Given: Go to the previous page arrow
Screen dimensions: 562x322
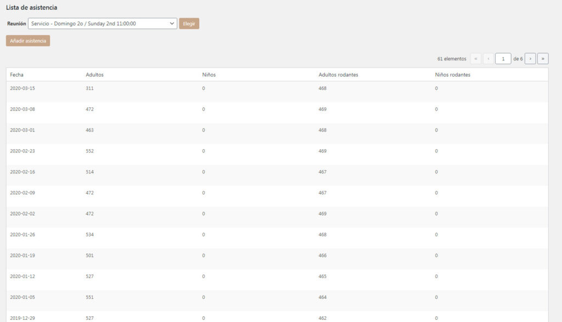Looking at the screenshot, I should (488, 59).
